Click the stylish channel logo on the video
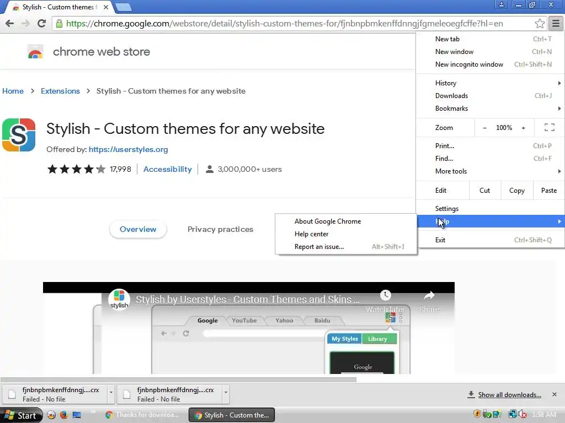 click(x=119, y=299)
